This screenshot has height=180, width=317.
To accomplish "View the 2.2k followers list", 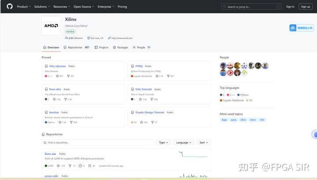I will (x=74, y=38).
